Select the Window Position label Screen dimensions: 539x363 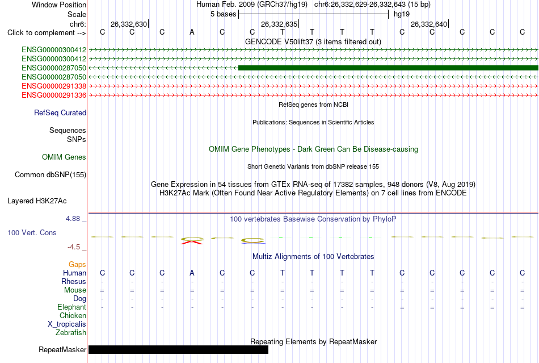tap(59, 5)
